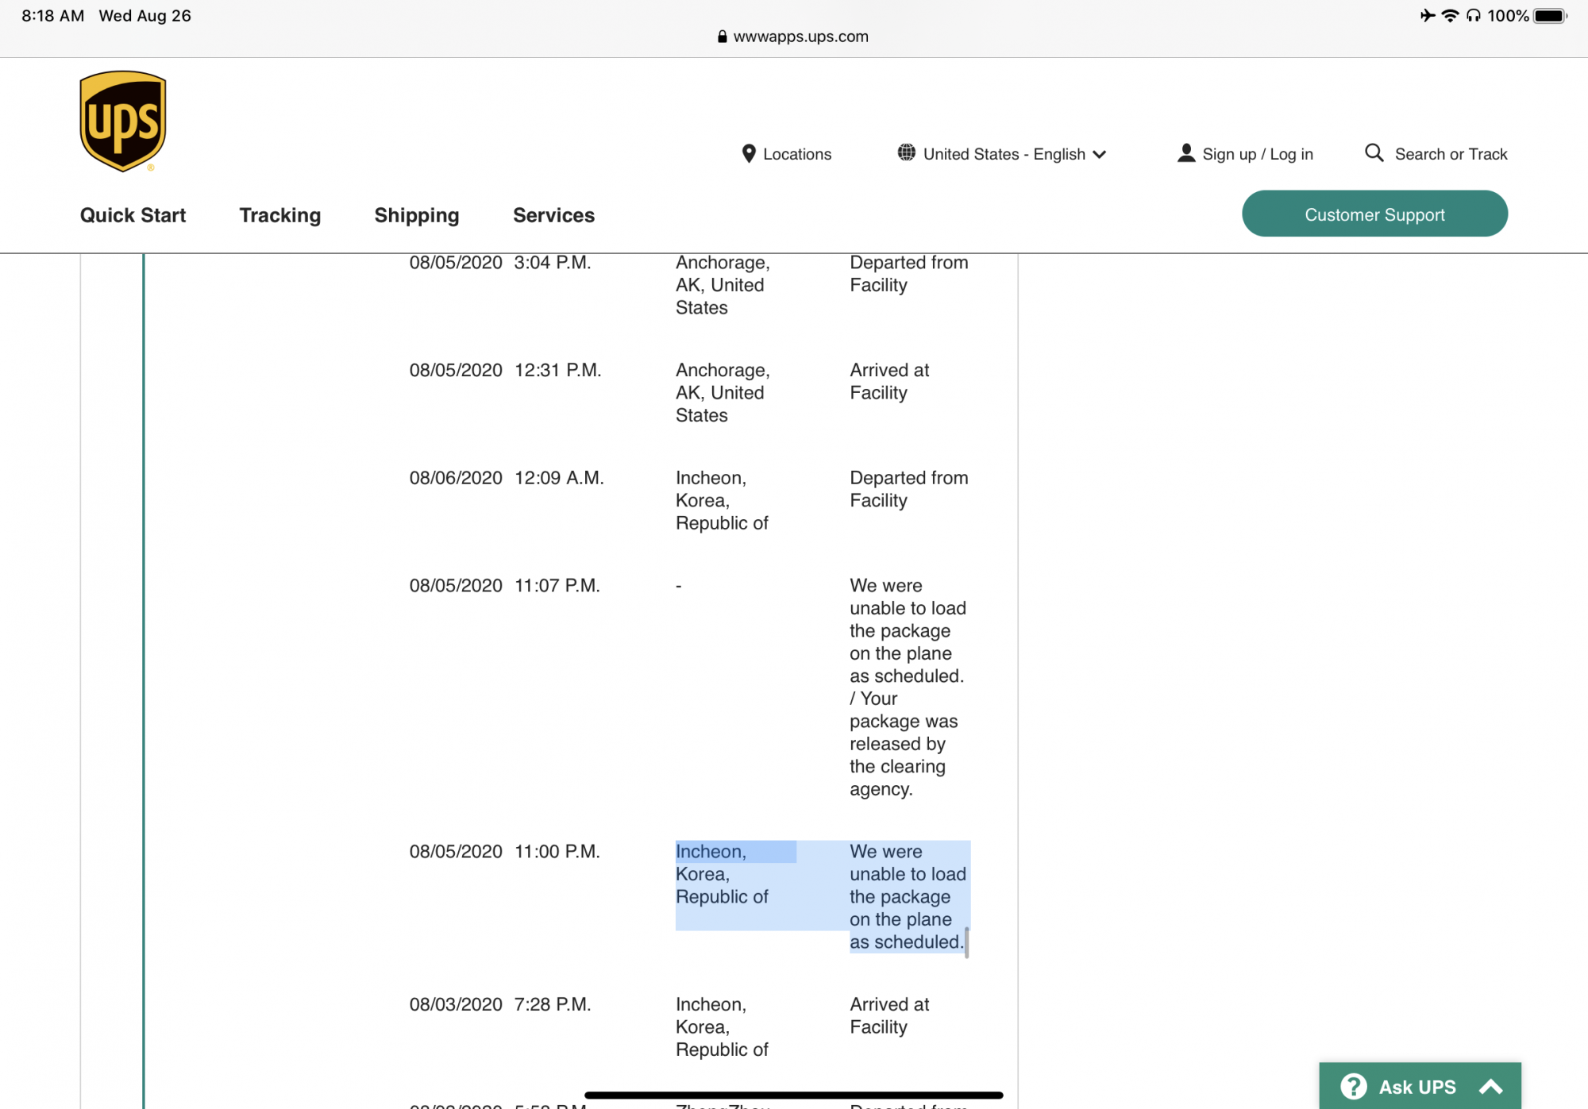Click the Locations link text
Screen dimensions: 1588x1109
pyautogui.click(x=796, y=154)
